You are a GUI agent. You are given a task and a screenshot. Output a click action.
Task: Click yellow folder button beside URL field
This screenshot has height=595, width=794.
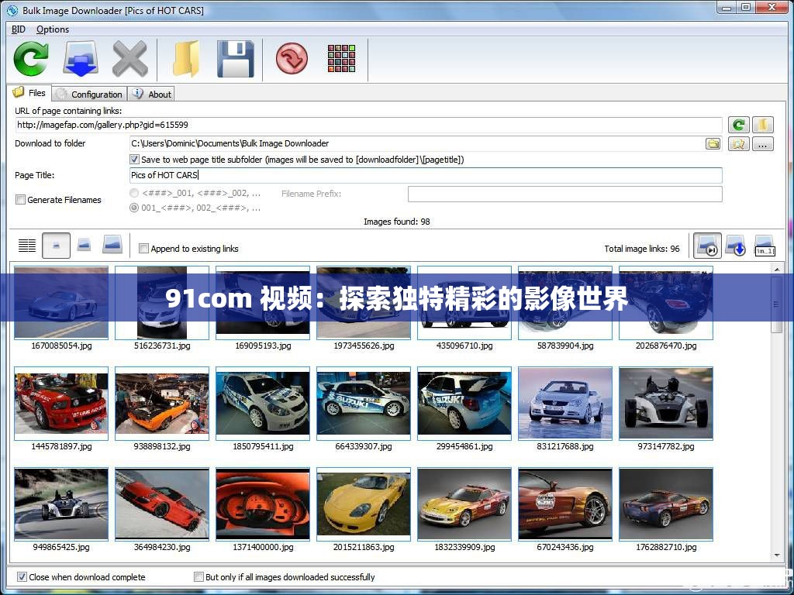(763, 125)
